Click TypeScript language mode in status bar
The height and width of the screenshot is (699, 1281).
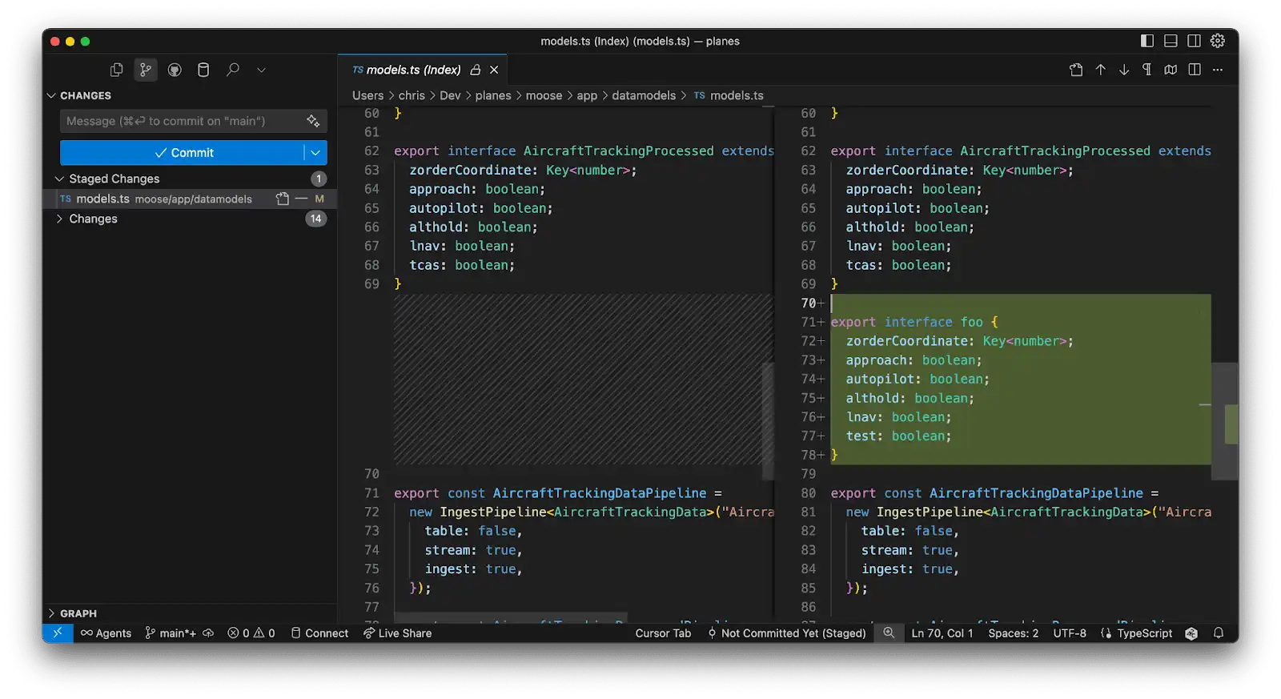coord(1137,633)
